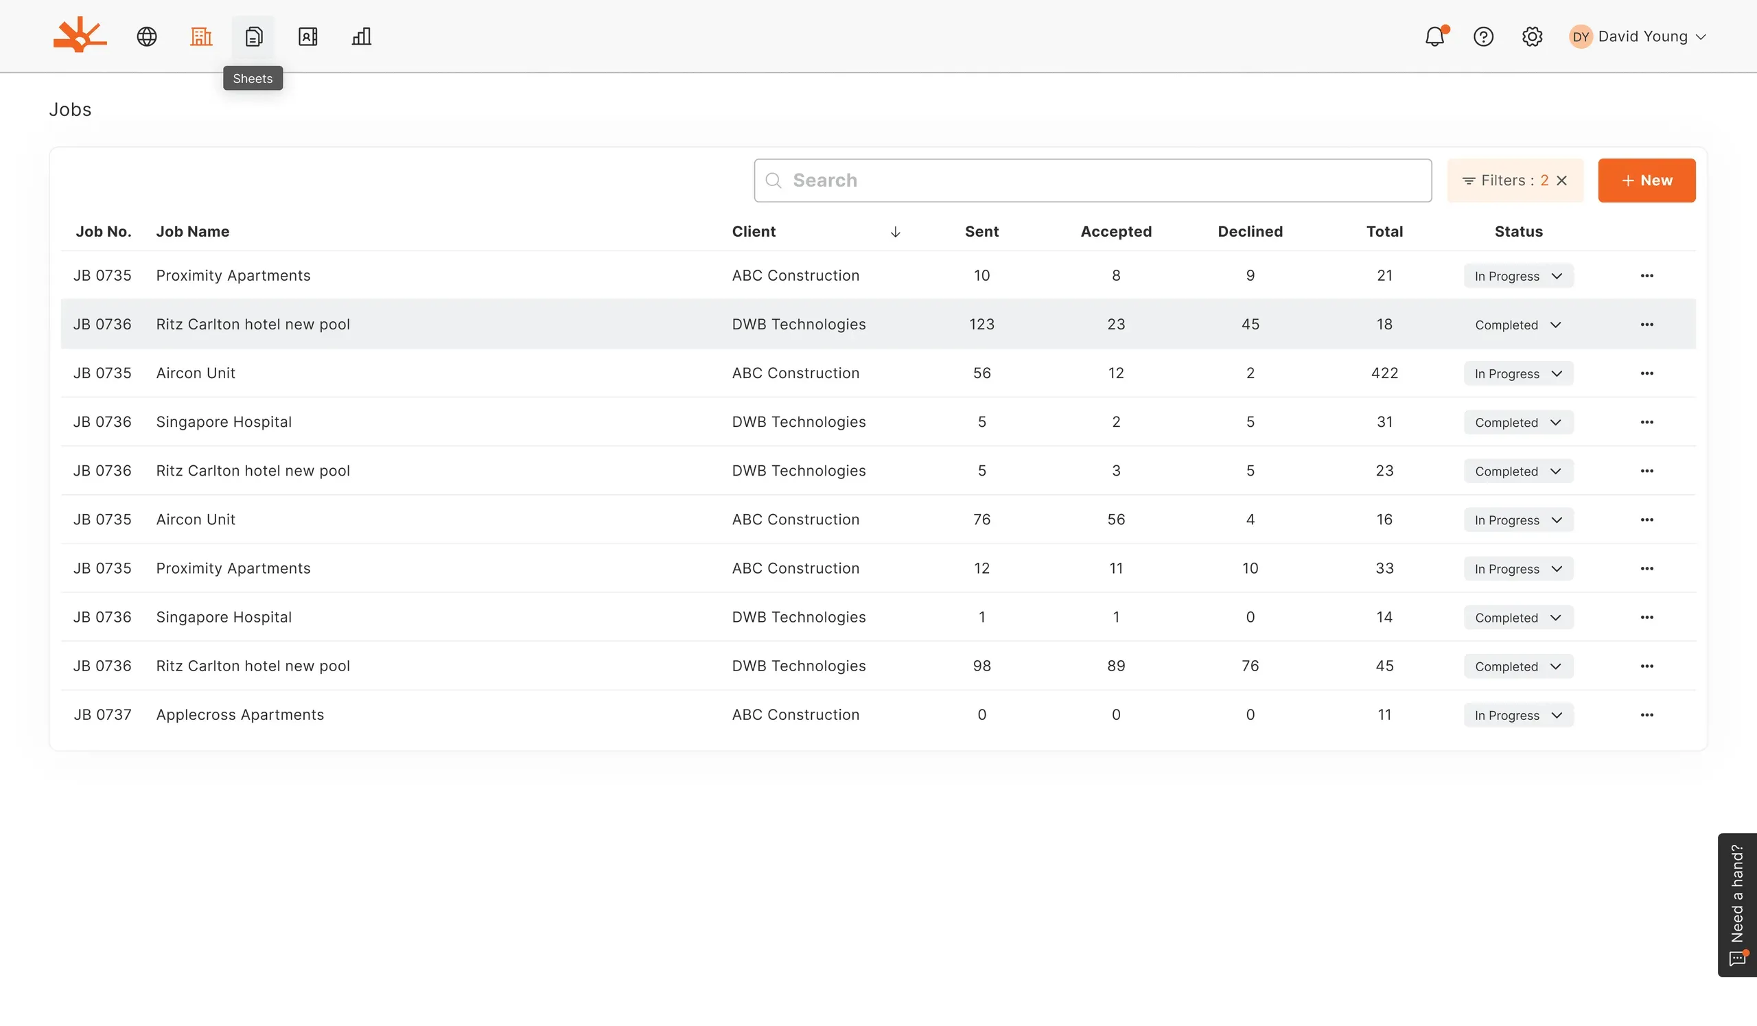This screenshot has height=1026, width=1757.
Task: Open status dropdown for job with Total 18
Action: coord(1518,325)
